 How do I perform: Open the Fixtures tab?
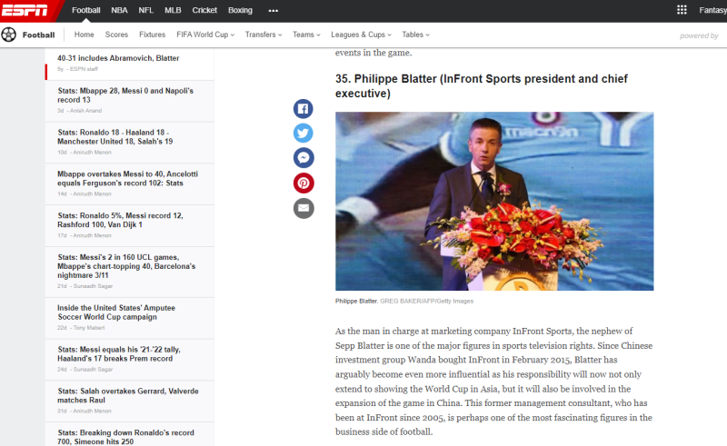[x=153, y=35]
